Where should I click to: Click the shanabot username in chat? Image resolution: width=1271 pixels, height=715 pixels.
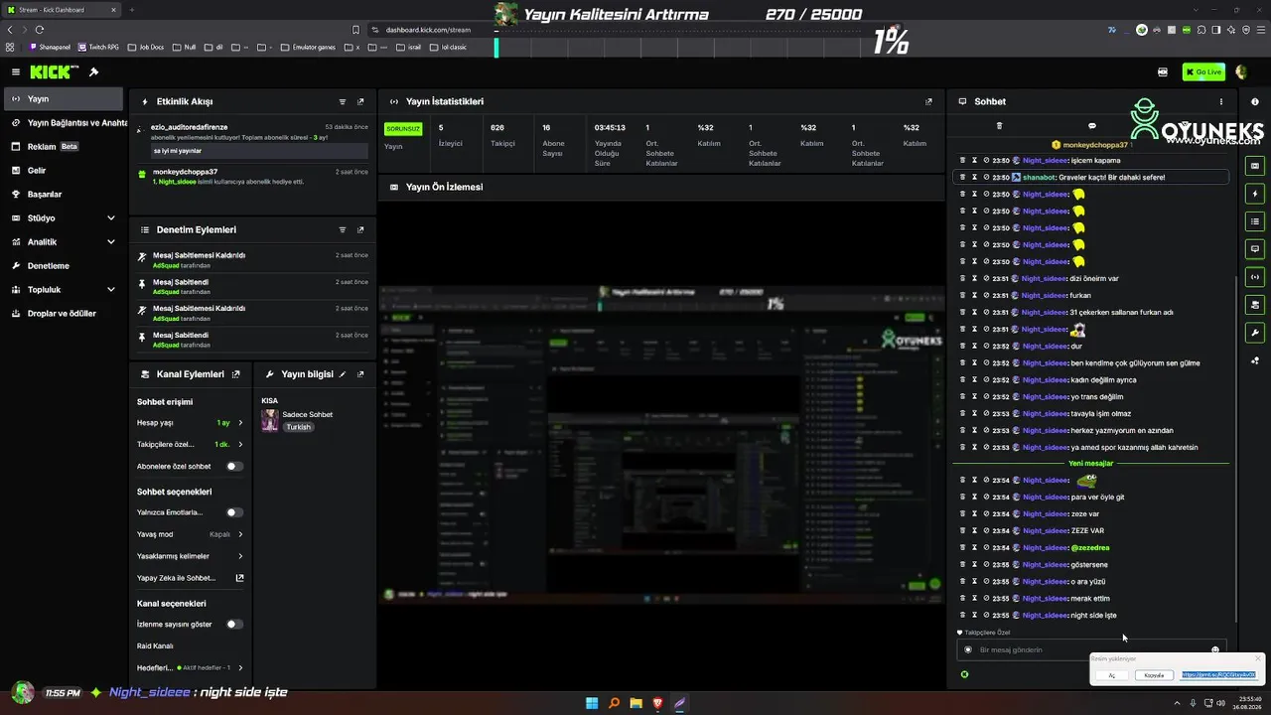[1039, 177]
